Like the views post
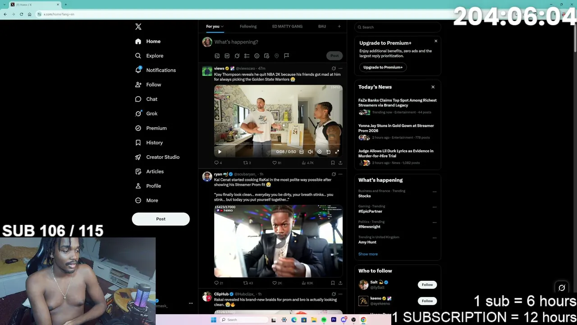 pyautogui.click(x=277, y=163)
